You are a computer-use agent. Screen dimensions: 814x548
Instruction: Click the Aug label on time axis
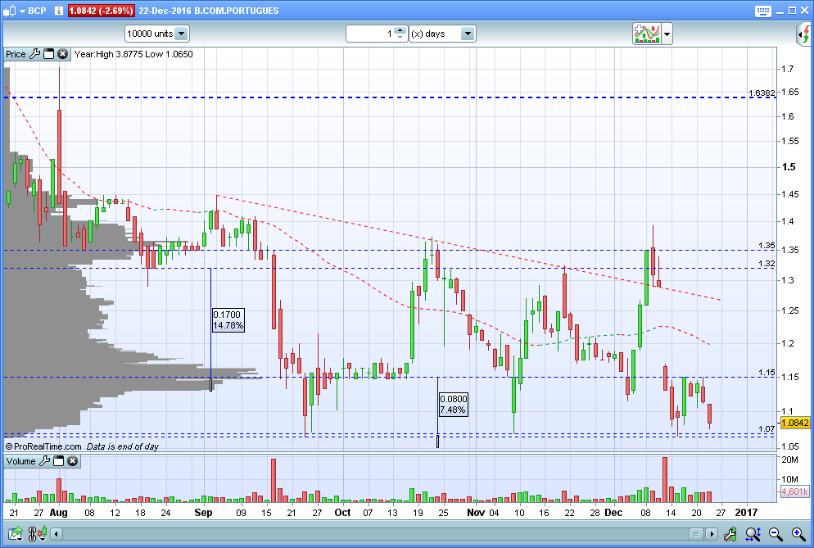(59, 513)
